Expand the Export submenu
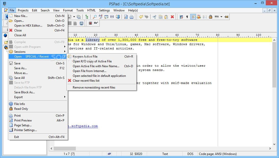The width and height of the screenshot is (279, 158). point(38,97)
